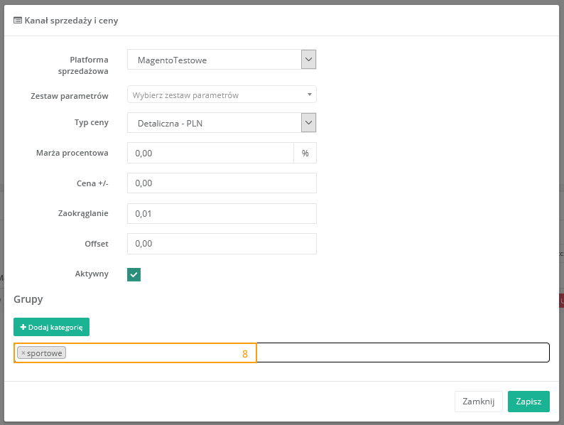Screen dimensions: 564x425
Task: Click the arrow button of the Detaliczna - PLN selector
Action: click(x=308, y=123)
